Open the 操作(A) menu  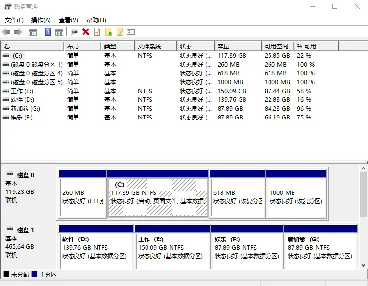[41, 20]
